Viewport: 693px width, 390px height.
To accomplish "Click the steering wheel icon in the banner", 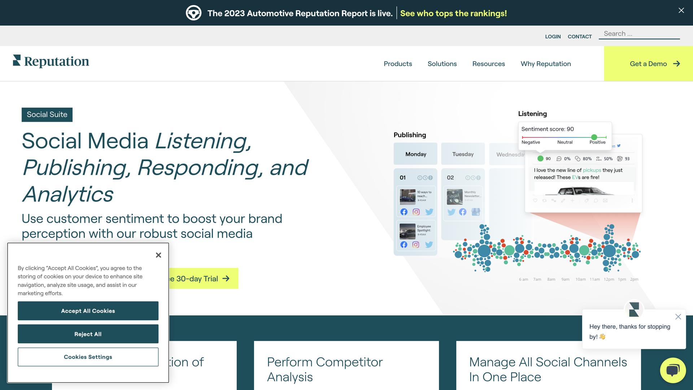I will coord(193,13).
